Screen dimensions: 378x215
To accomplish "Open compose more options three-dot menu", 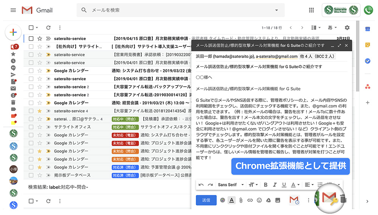I will 308,200.
